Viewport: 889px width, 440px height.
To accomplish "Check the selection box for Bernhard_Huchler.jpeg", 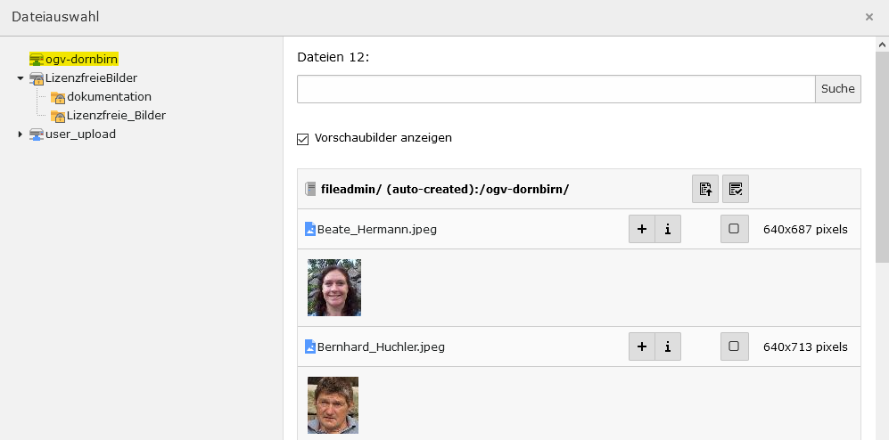I will click(734, 346).
